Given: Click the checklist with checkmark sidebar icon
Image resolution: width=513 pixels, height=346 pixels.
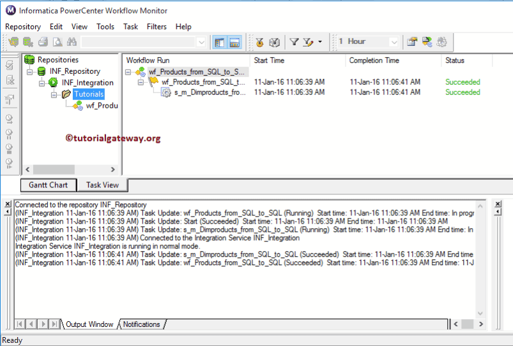Looking at the screenshot, I should 10,65.
